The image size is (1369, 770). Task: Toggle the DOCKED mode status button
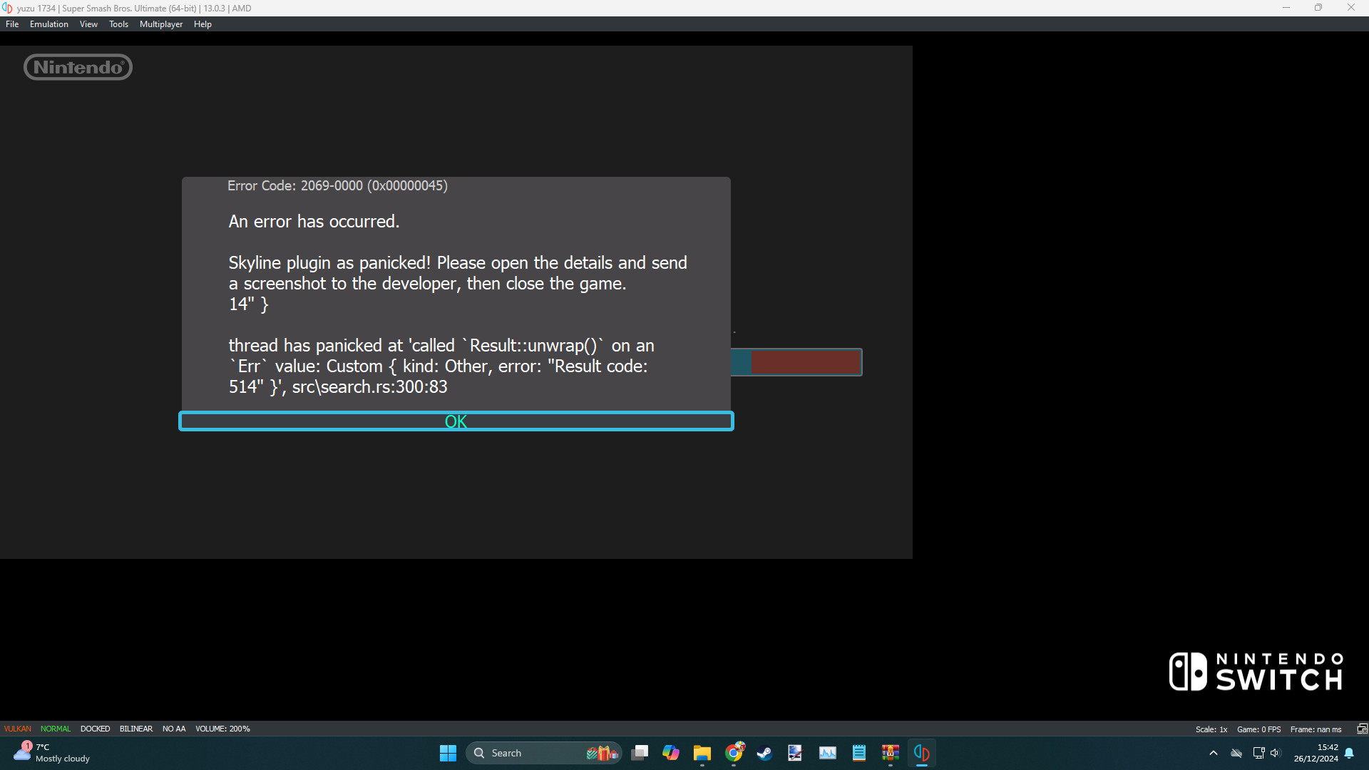(x=95, y=729)
